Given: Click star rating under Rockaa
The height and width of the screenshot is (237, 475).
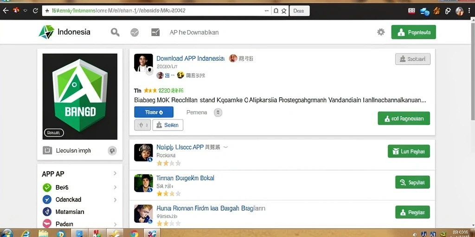Looking at the screenshot, I should (169, 163).
